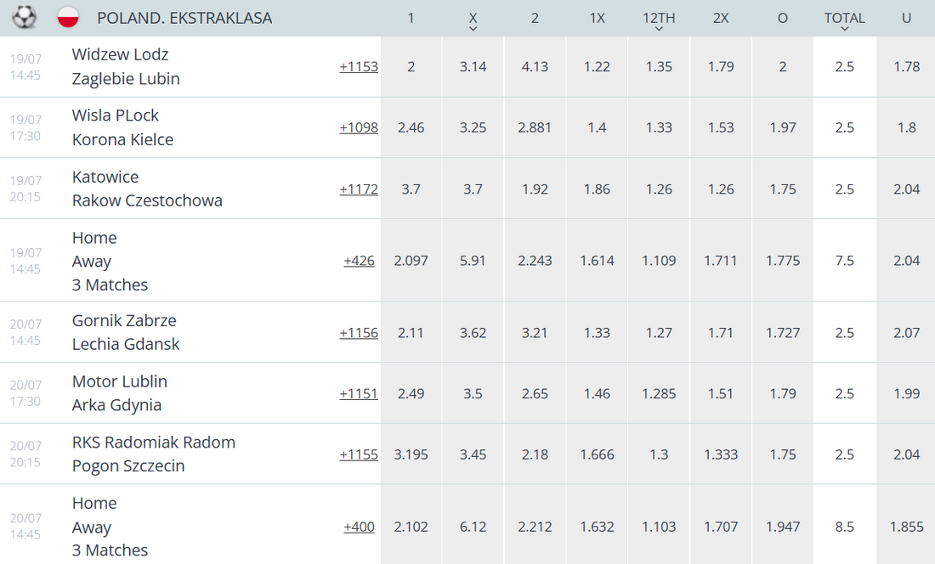The width and height of the screenshot is (935, 564).
Task: Open +1153 more markets for Widzew Lodz
Action: point(359,67)
